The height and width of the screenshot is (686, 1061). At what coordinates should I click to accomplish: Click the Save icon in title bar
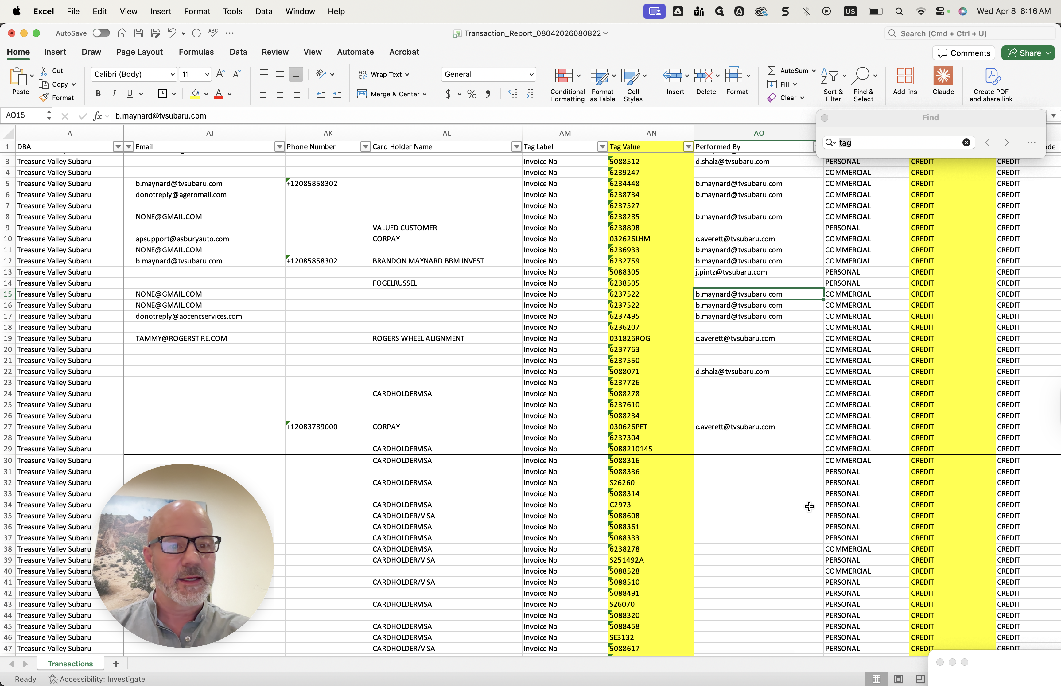(138, 33)
